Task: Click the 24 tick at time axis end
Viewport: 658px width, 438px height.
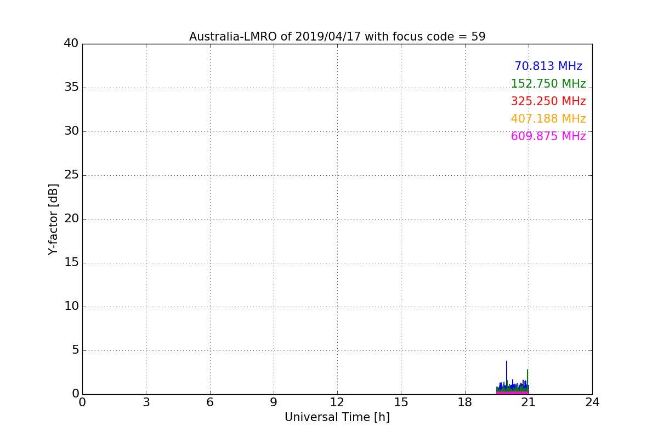Action: 592,402
